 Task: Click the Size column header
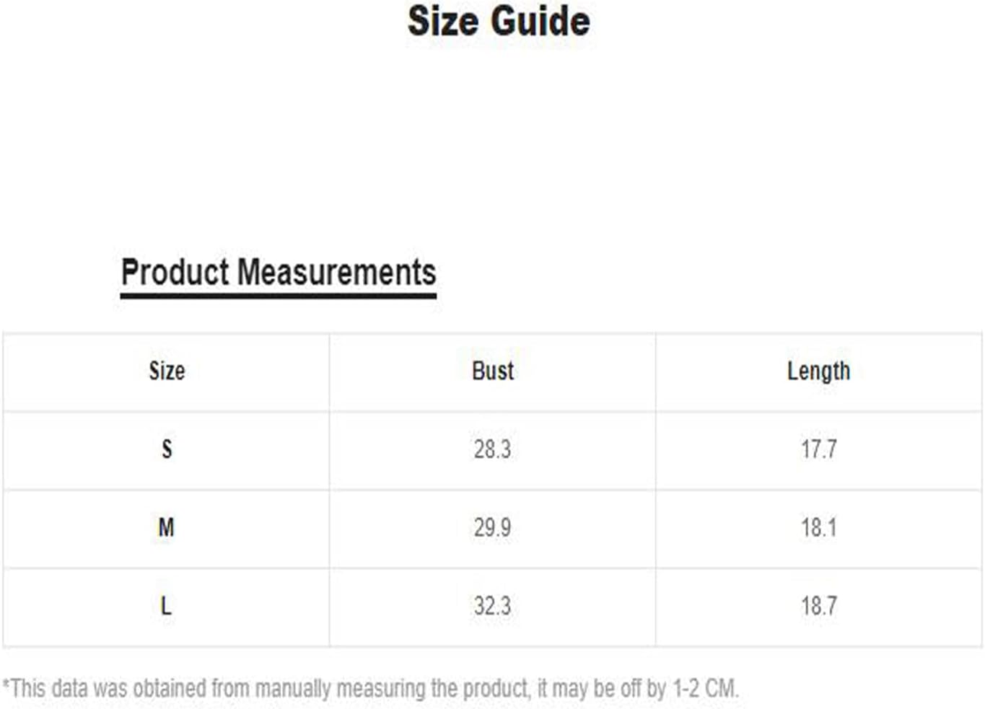[167, 371]
